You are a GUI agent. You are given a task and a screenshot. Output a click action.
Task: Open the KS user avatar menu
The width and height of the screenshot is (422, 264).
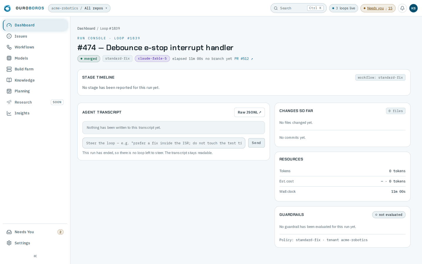coord(414,8)
